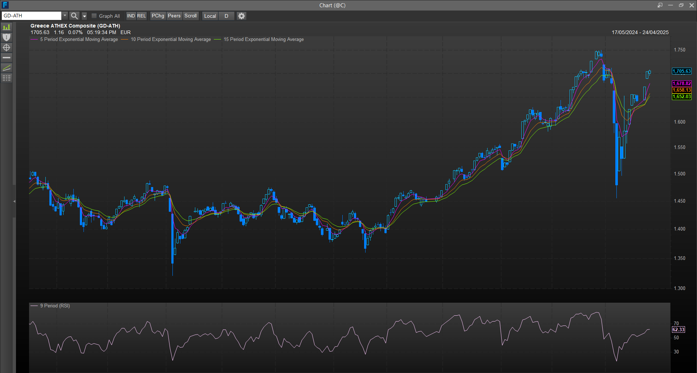The height and width of the screenshot is (373, 697).
Task: Select the trend line drawing tool
Action: click(7, 68)
